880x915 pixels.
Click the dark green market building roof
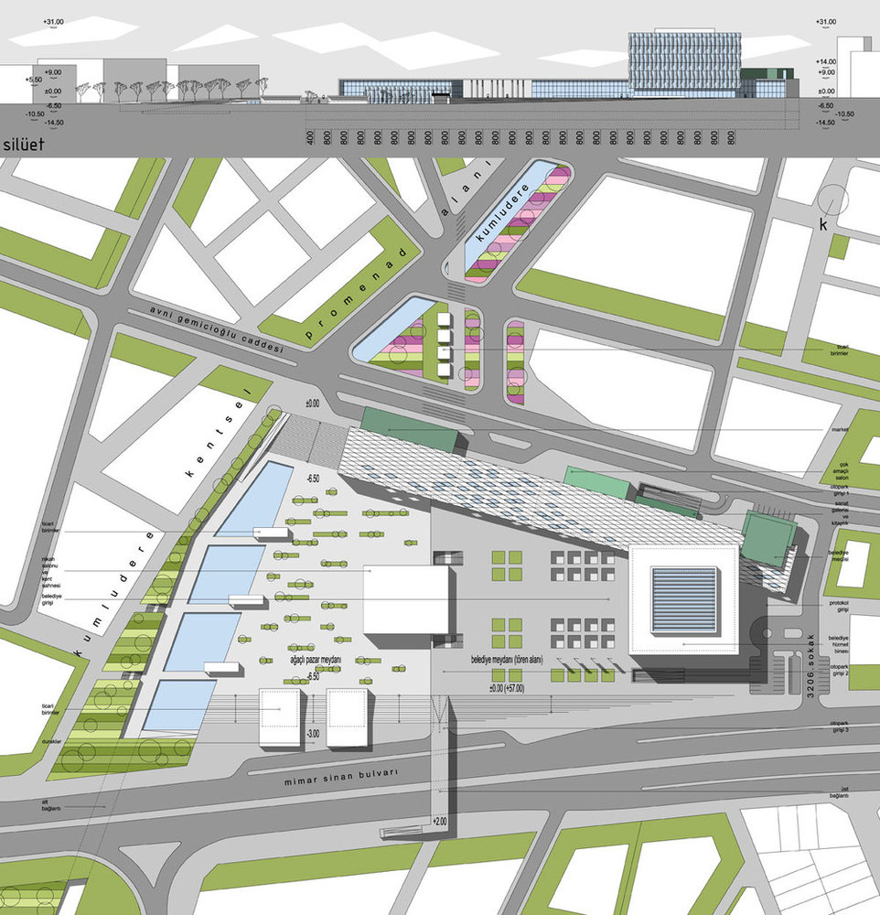coord(410,429)
